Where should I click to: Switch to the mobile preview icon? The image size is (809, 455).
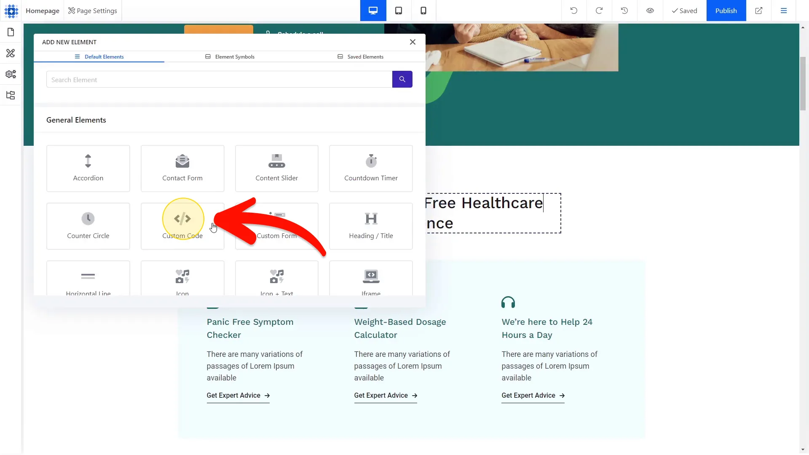click(x=423, y=11)
